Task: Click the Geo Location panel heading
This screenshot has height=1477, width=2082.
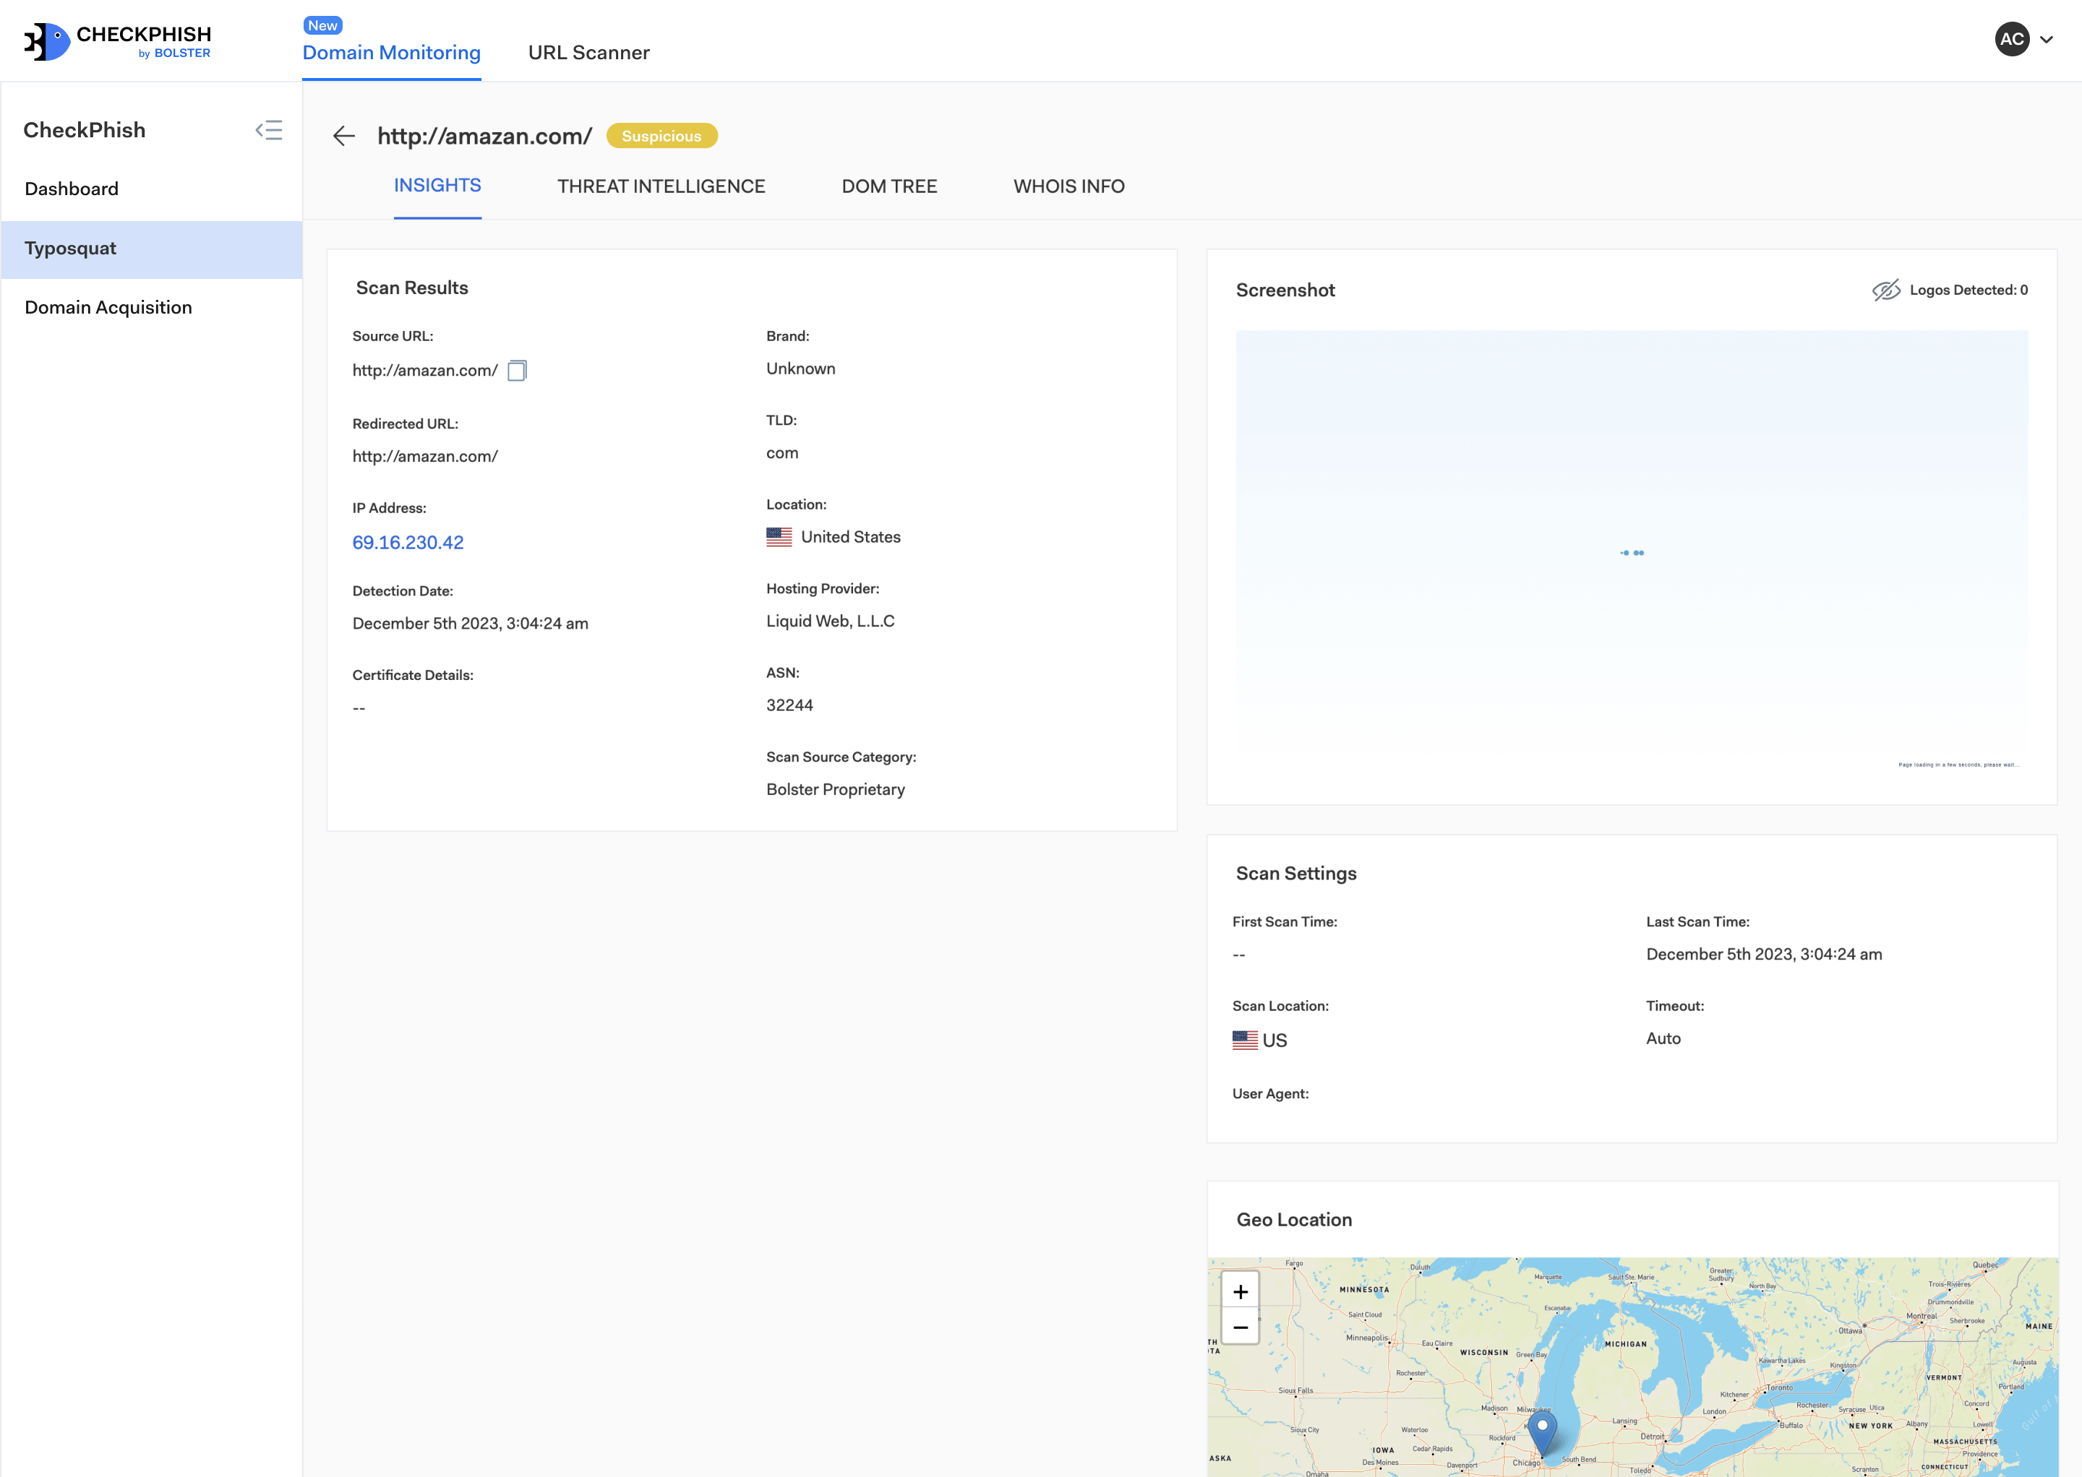Action: tap(1293, 1220)
